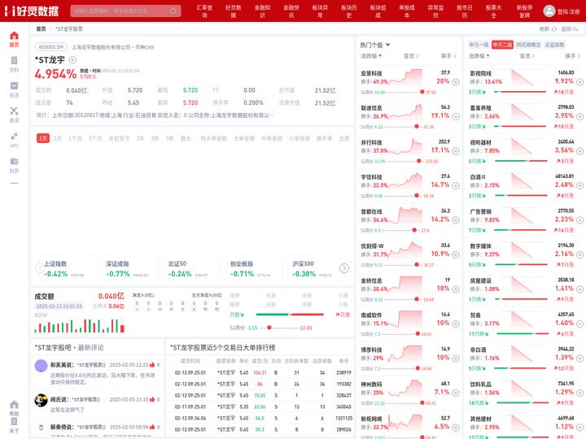The width and height of the screenshot is (586, 439).
Task: Click the plus icon next to *ST龙宇
Action: pyautogui.click(x=72, y=59)
